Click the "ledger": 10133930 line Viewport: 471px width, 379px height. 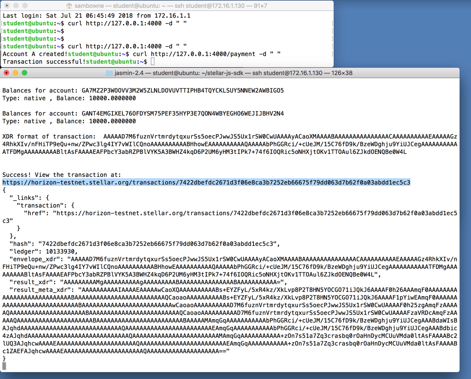click(x=43, y=251)
